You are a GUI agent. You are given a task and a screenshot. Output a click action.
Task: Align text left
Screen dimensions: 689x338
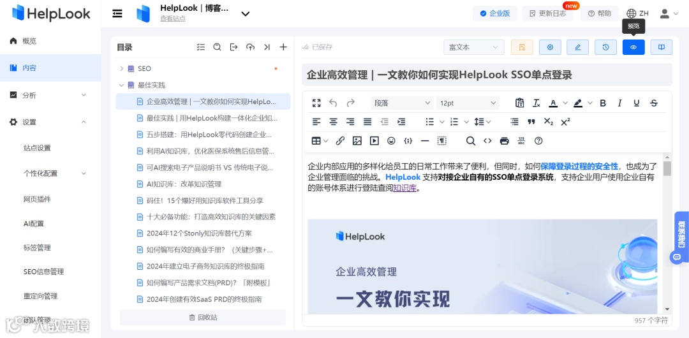tap(316, 122)
